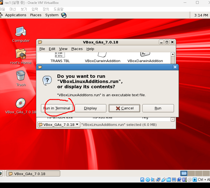This screenshot has width=210, height=188.
Task: Launch web browser icon in top panel
Action: click(64, 15)
